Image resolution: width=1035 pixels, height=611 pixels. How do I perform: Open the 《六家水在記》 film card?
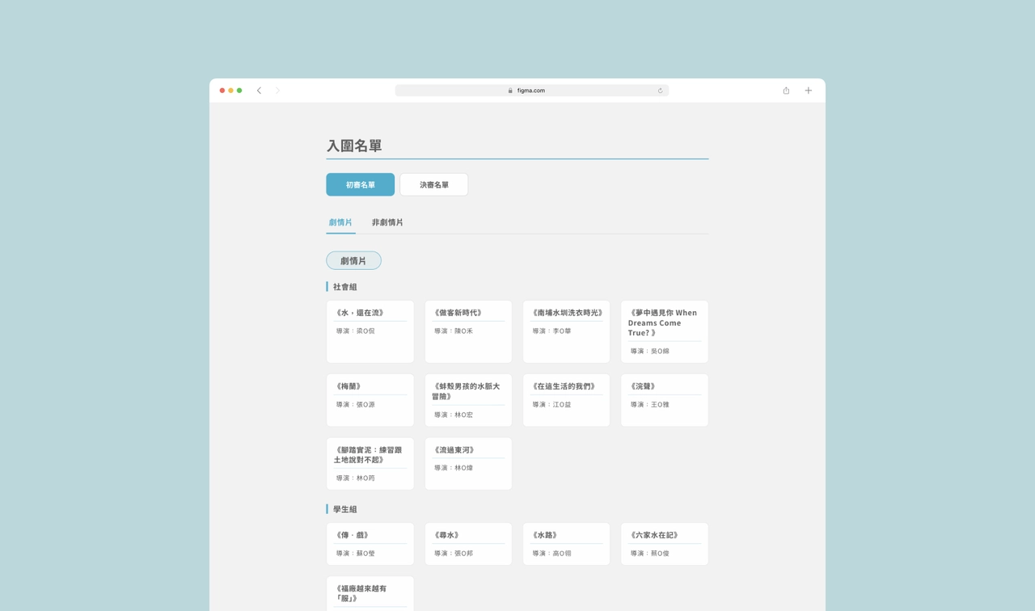coord(665,544)
